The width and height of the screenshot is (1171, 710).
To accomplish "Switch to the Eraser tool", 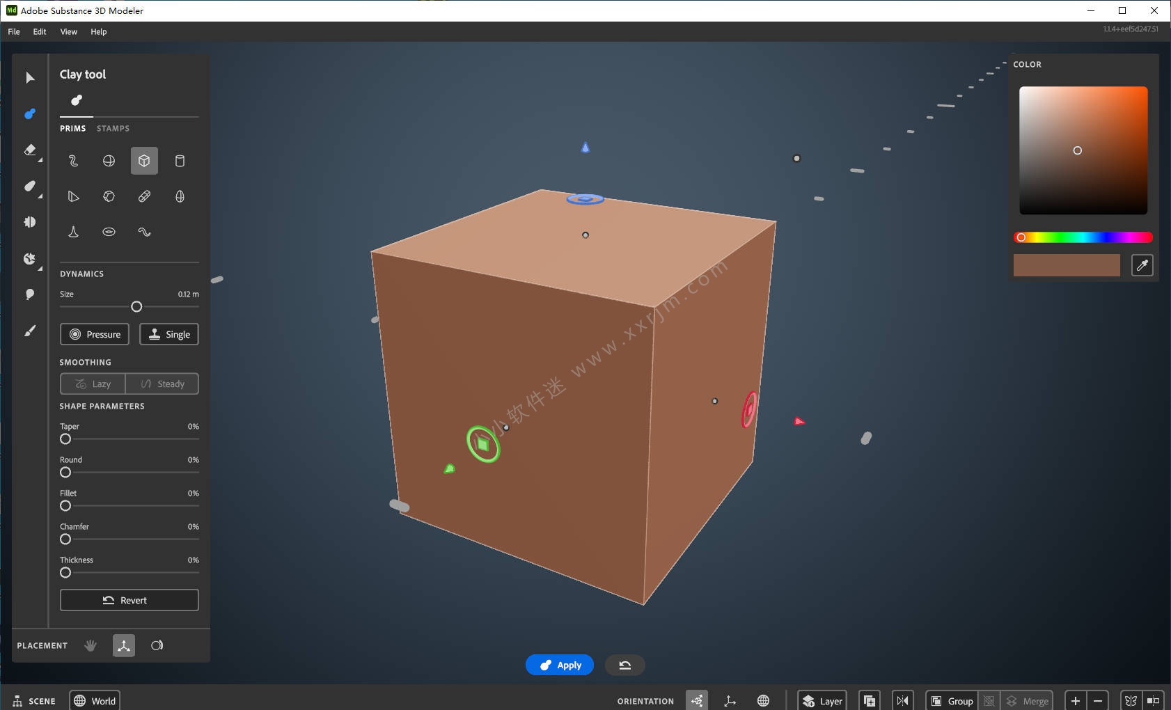I will point(30,150).
